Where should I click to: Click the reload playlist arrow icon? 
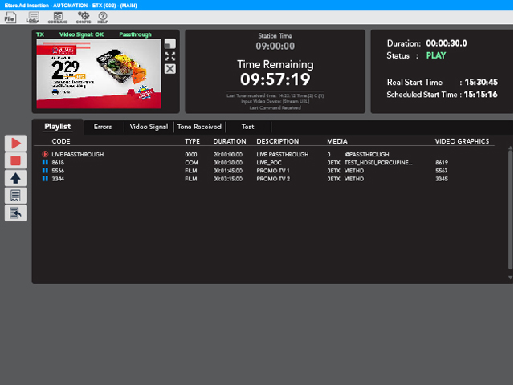tap(15, 213)
